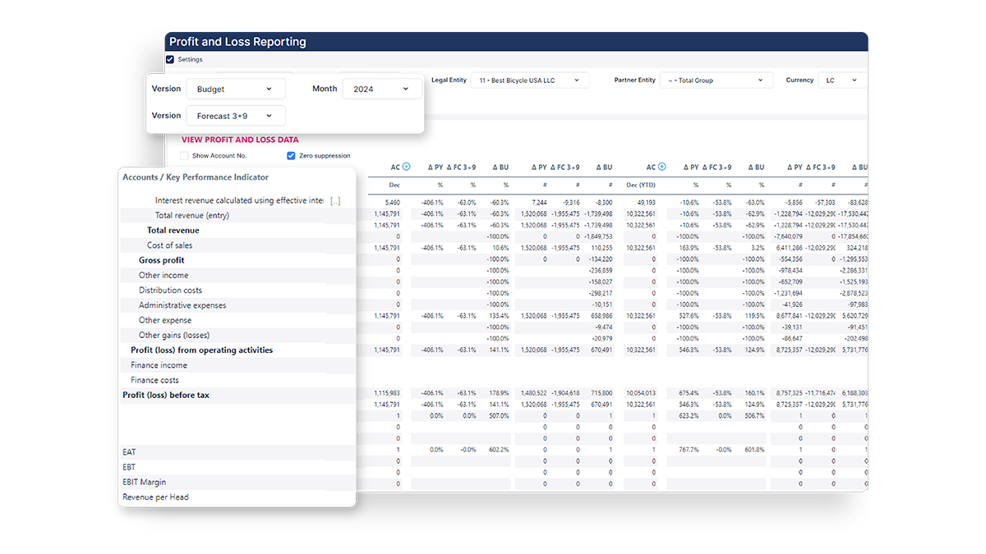Open the Legal Entity dropdown
Viewport: 986px width, 554px height.
click(530, 80)
